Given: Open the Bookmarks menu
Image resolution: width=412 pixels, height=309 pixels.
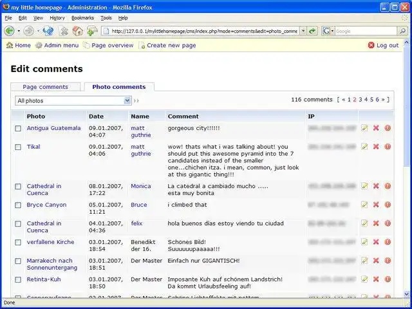Looking at the screenshot, I should (82, 18).
